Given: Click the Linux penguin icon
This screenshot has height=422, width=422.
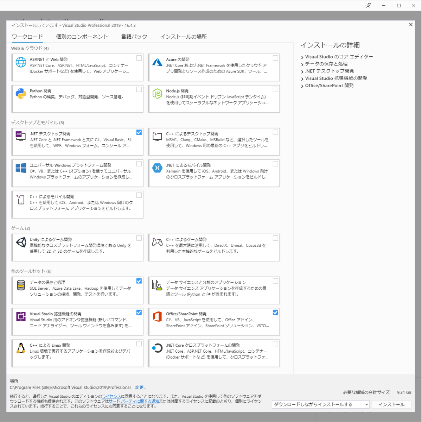Looking at the screenshot, I should (x=21, y=348).
